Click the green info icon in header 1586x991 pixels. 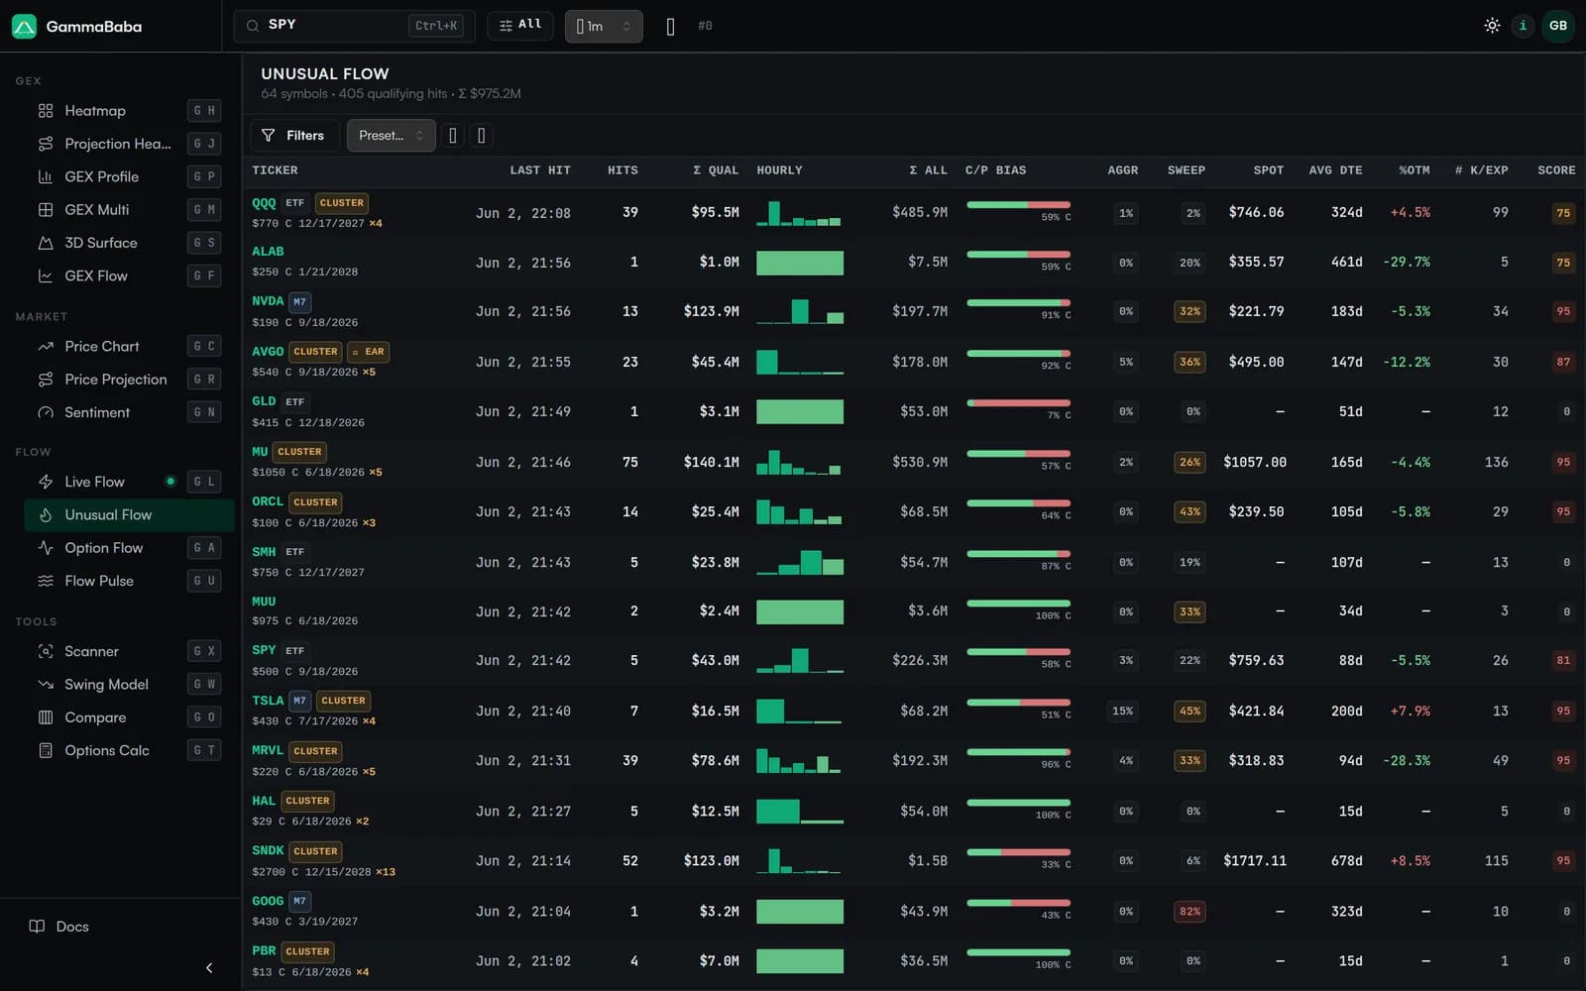coord(1523,26)
